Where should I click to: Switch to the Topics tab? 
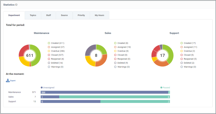(33, 15)
